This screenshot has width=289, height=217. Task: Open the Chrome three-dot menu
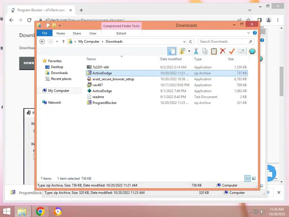pos(278,20)
